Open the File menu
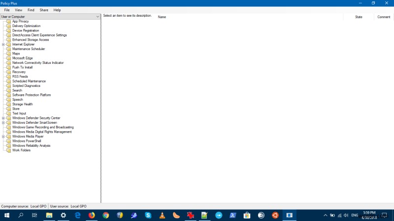Viewport: 394px width, 221px height. (x=7, y=10)
